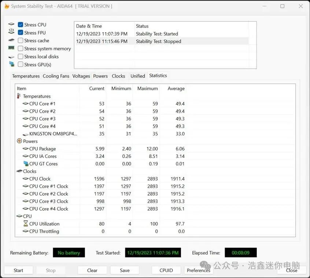Open the Voltages tab

pyautogui.click(x=81, y=76)
